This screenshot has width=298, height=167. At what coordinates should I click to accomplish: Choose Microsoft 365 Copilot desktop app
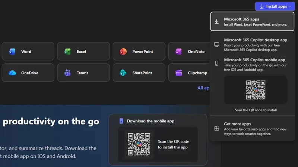click(x=252, y=45)
